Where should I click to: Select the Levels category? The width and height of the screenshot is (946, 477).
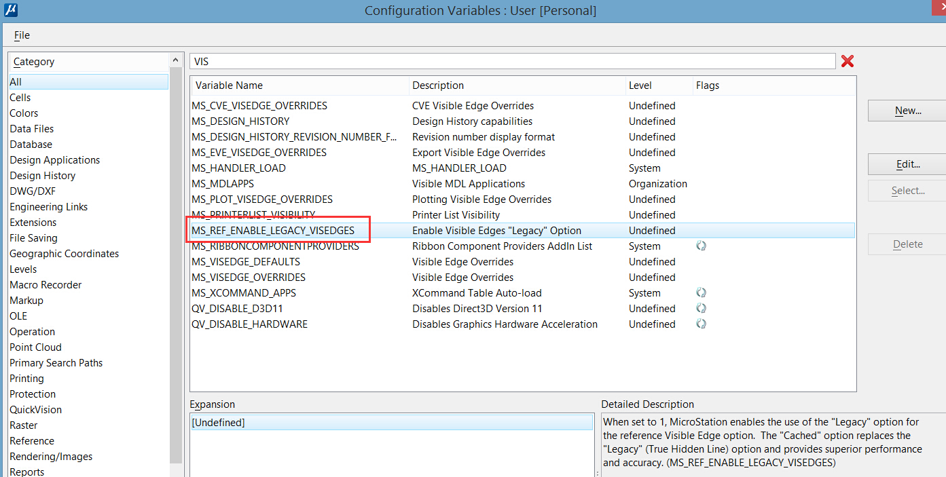(x=23, y=269)
